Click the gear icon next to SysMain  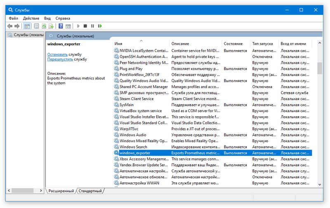pyautogui.click(x=116, y=105)
